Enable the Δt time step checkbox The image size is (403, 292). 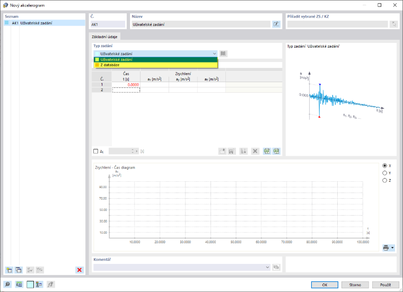point(95,151)
